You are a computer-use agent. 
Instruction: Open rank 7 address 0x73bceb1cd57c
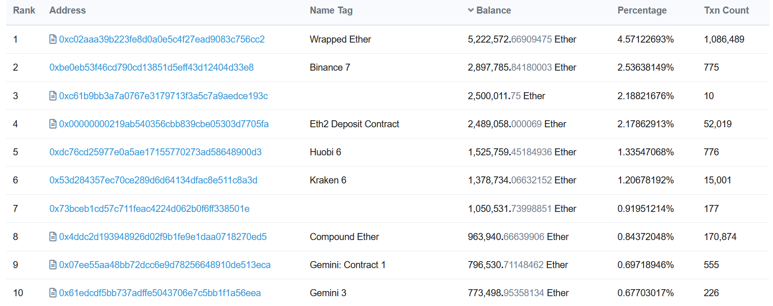coord(149,209)
